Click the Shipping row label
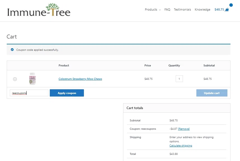Image resolution: width=240 pixels, height=161 pixels. click(135, 137)
